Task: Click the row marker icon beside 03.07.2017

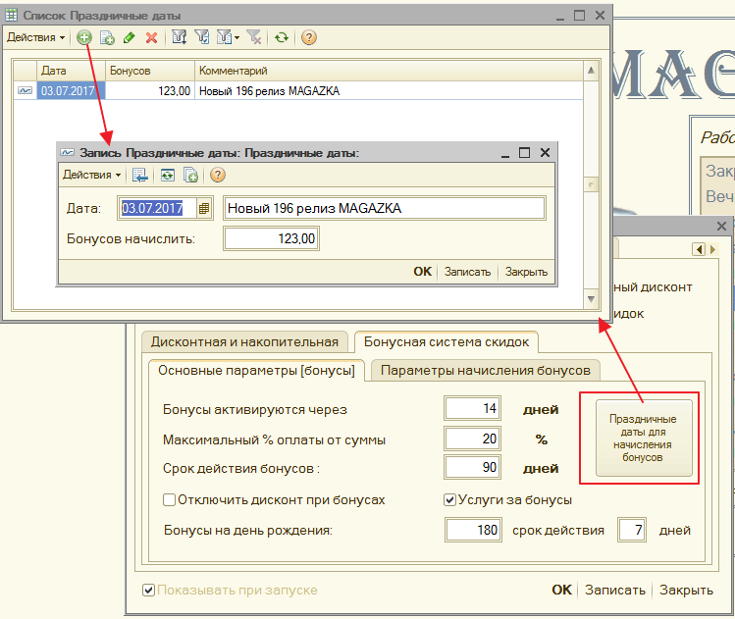Action: [25, 90]
